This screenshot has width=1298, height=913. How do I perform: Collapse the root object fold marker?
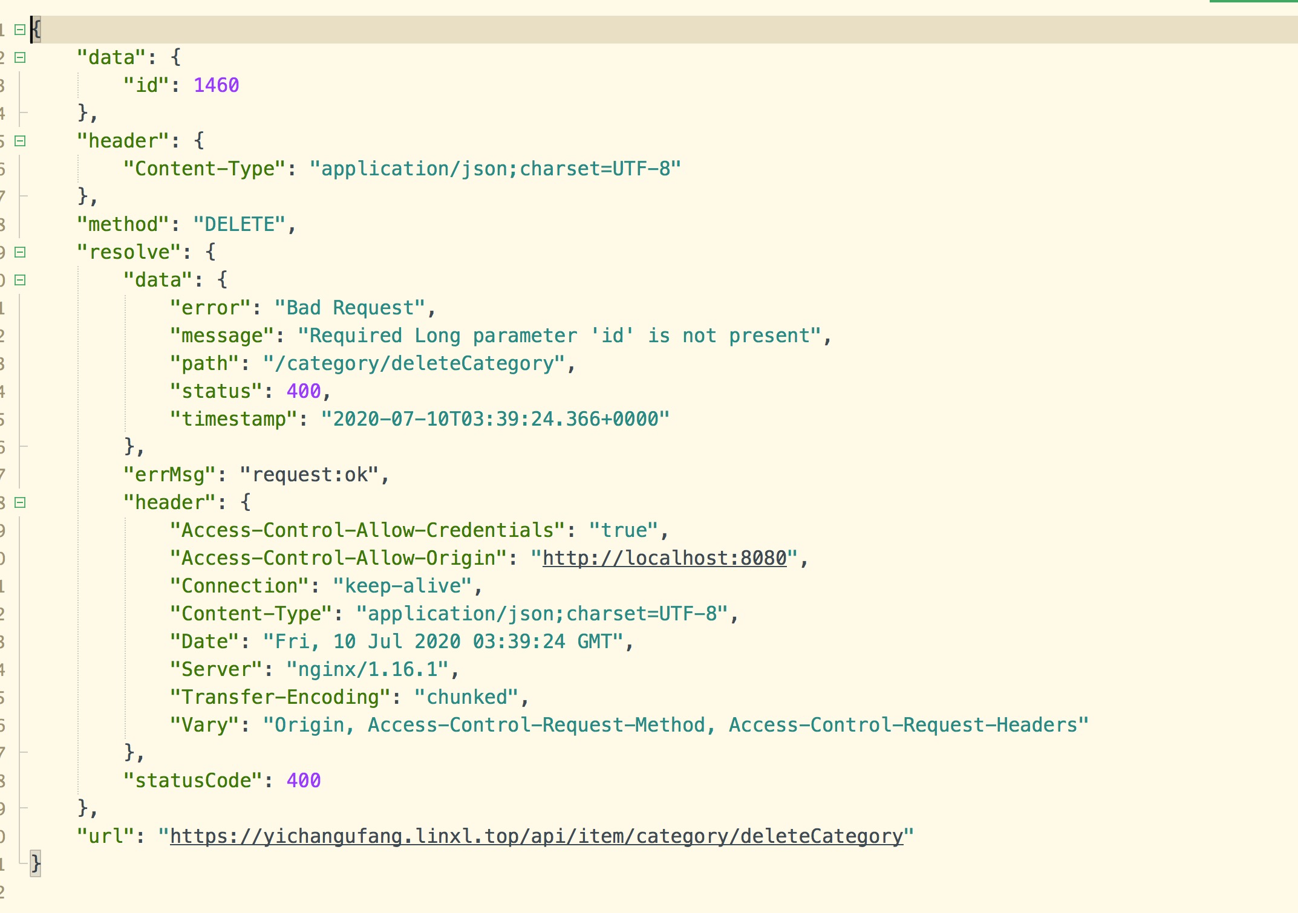click(20, 30)
